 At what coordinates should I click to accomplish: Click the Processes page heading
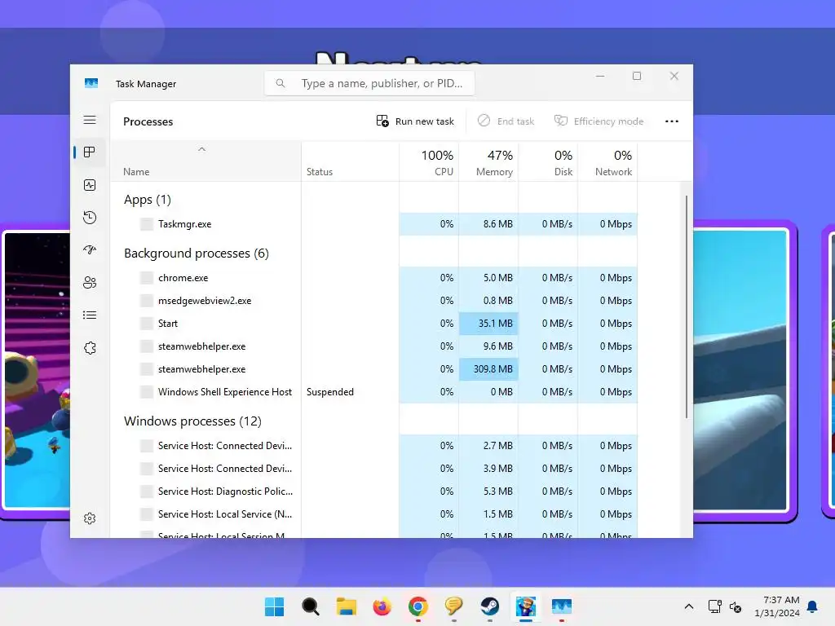(x=148, y=121)
